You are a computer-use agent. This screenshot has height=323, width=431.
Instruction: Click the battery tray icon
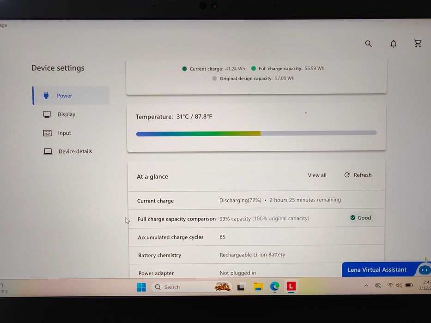[409, 285]
